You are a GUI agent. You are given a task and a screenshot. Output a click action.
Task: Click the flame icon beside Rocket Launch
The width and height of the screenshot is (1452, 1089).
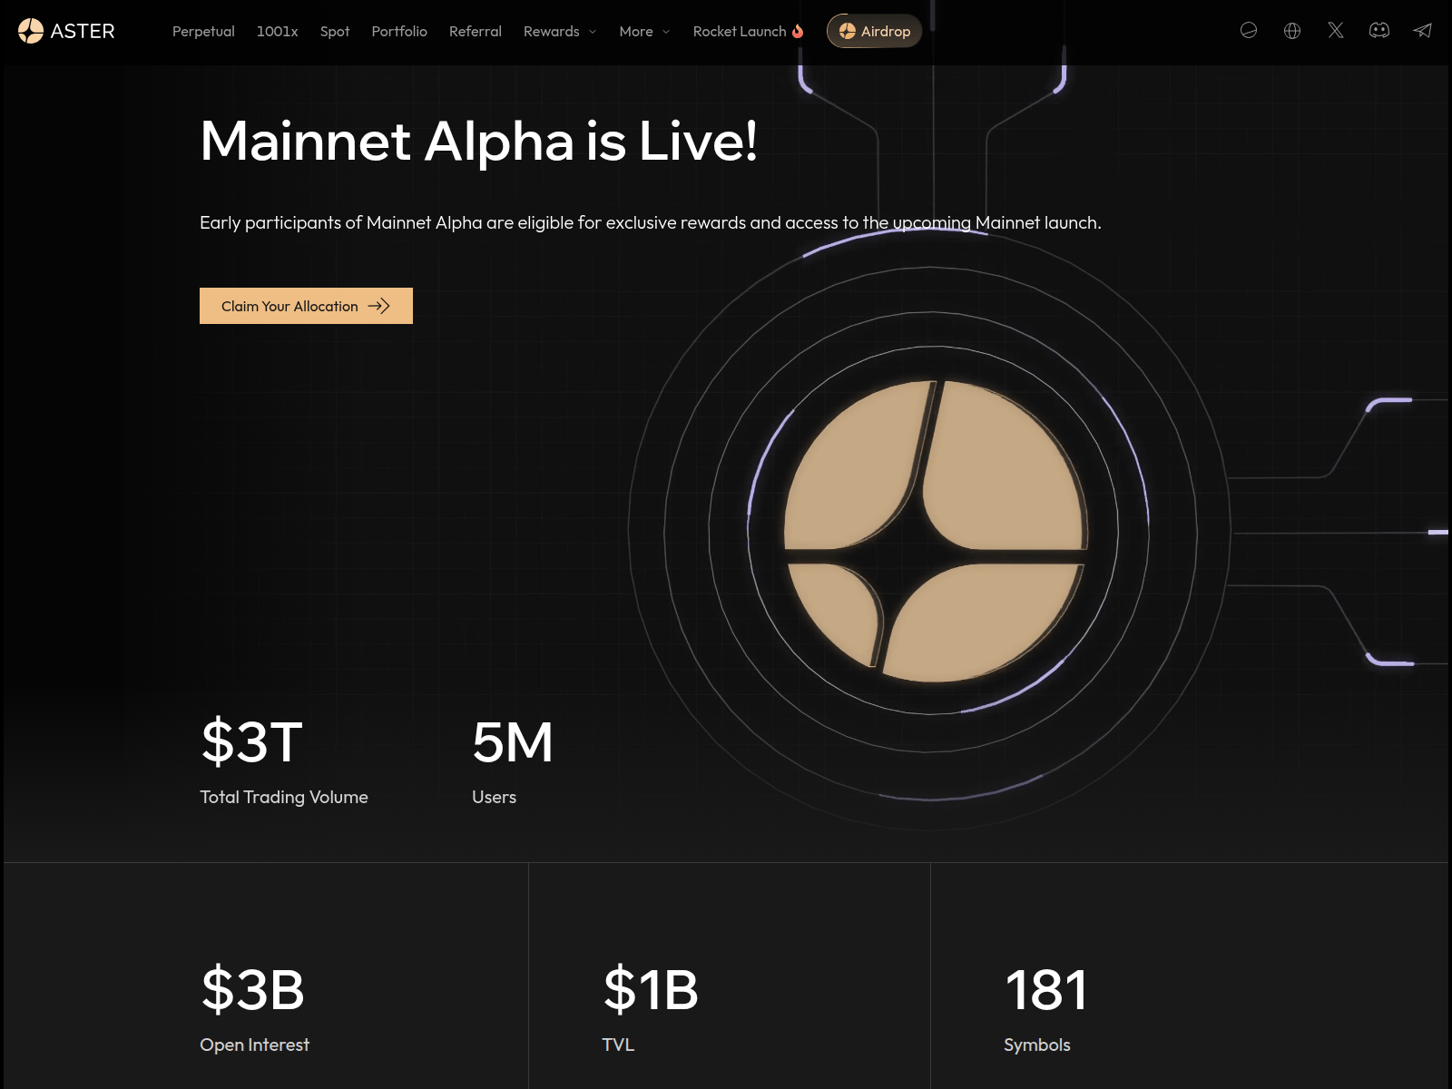(798, 31)
